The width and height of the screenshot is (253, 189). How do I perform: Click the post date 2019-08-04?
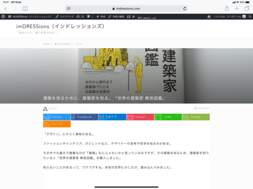(202, 108)
